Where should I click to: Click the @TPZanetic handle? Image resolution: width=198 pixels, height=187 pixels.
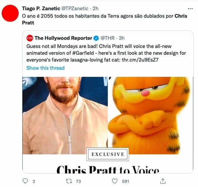click(x=75, y=8)
